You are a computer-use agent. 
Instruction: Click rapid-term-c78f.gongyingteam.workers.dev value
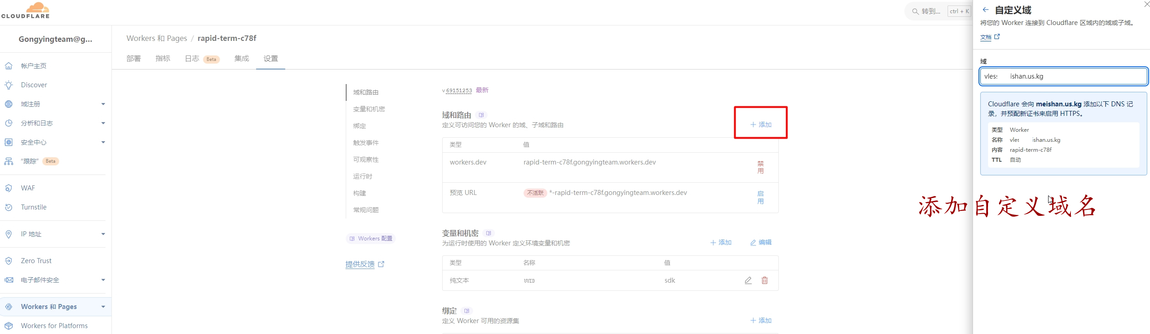[590, 162]
